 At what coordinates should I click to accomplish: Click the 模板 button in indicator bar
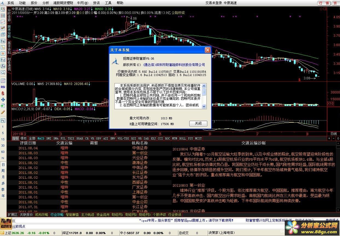click(x=24, y=138)
